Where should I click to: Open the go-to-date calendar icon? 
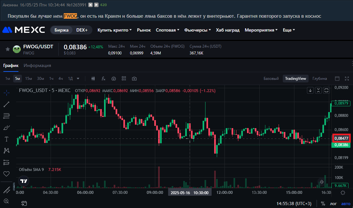tap(24, 203)
